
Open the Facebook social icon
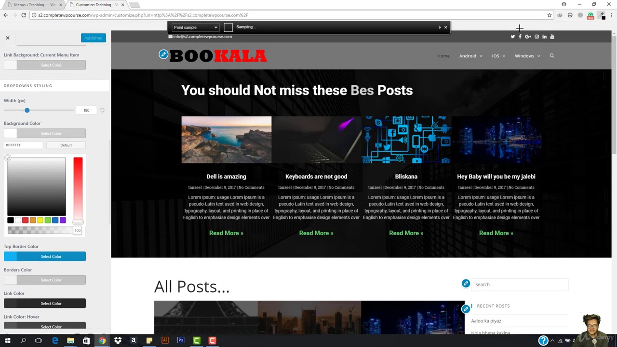(520, 37)
